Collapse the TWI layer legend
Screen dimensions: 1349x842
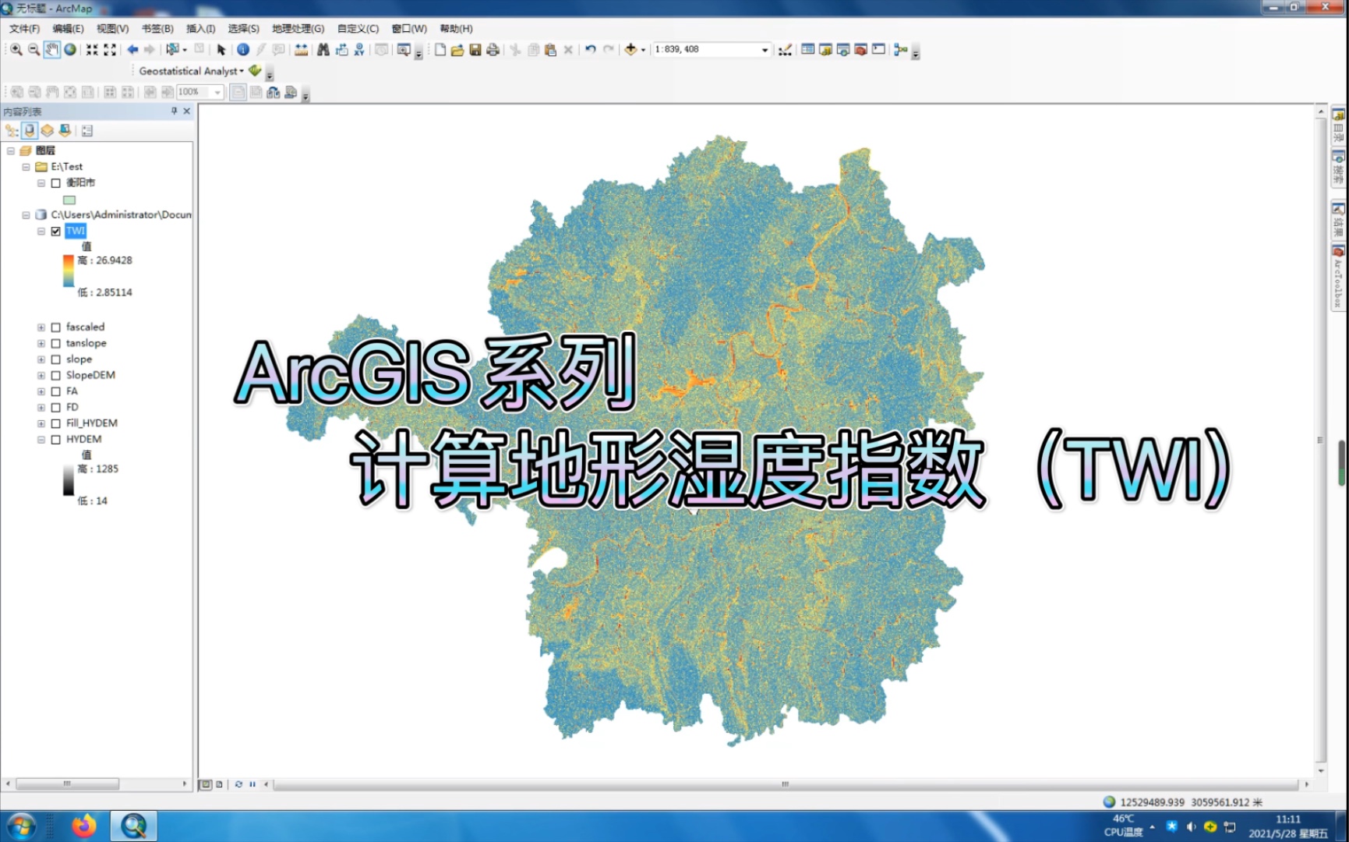click(41, 232)
